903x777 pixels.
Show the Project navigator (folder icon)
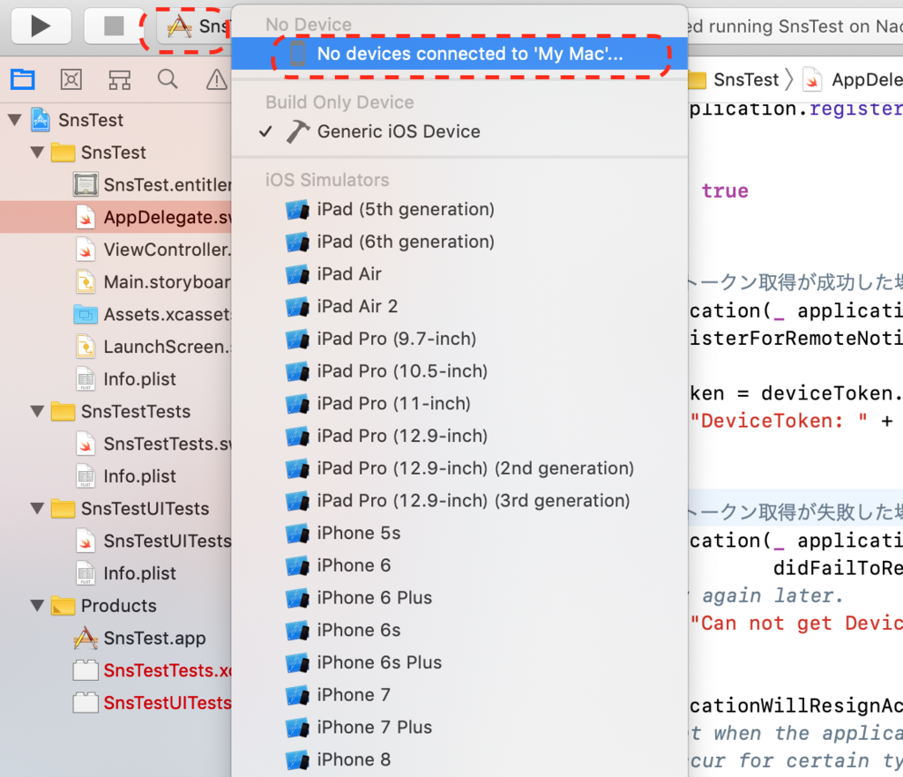point(23,79)
